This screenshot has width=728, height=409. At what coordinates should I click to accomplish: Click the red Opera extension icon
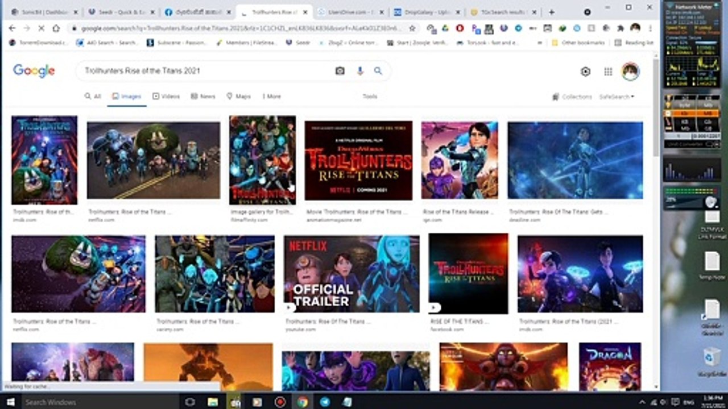460,28
